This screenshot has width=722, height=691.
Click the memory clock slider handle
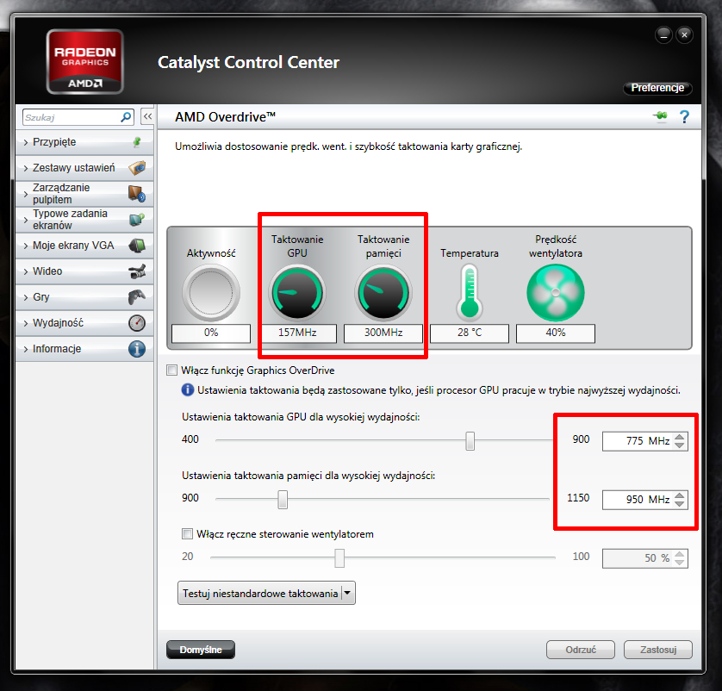click(283, 499)
